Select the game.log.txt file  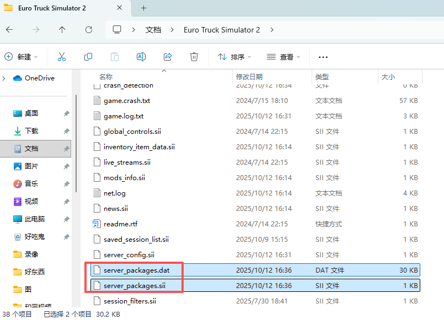pos(124,116)
